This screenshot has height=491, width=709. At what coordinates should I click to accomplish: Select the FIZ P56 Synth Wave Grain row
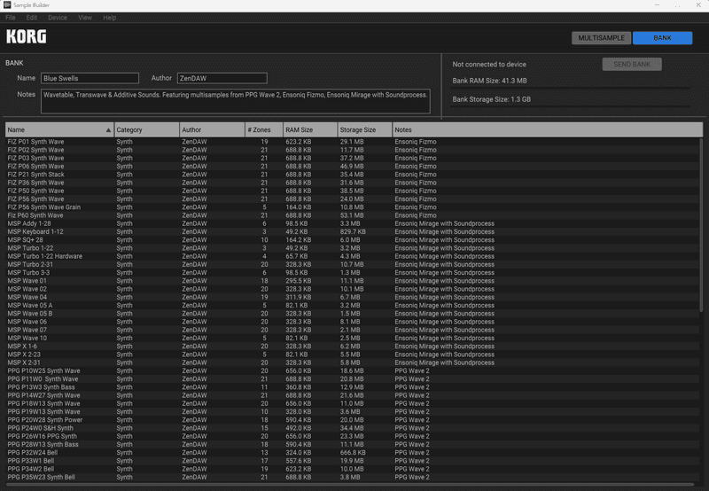tap(352, 207)
